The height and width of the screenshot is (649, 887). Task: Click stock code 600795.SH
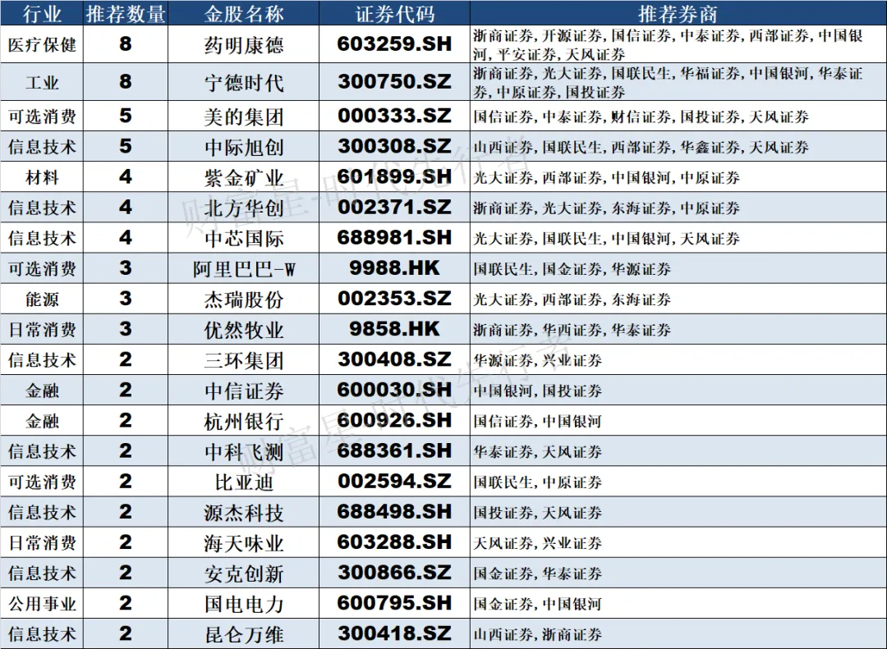coord(394,605)
